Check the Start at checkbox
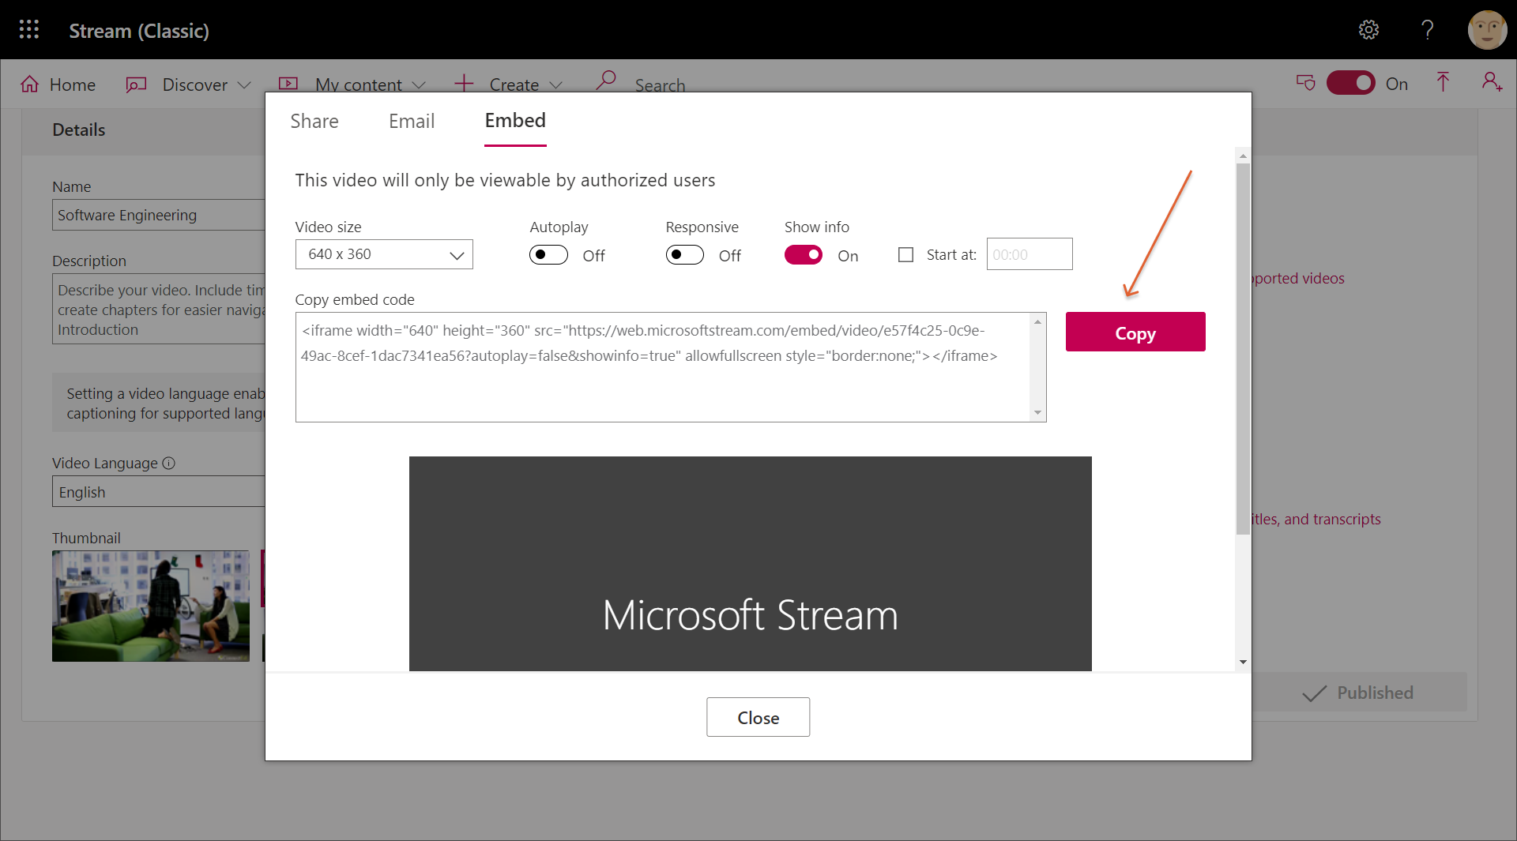 (905, 255)
